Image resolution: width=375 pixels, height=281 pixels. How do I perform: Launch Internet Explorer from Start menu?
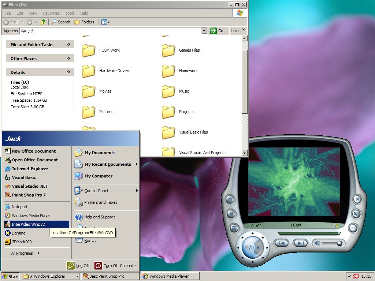pos(37,169)
